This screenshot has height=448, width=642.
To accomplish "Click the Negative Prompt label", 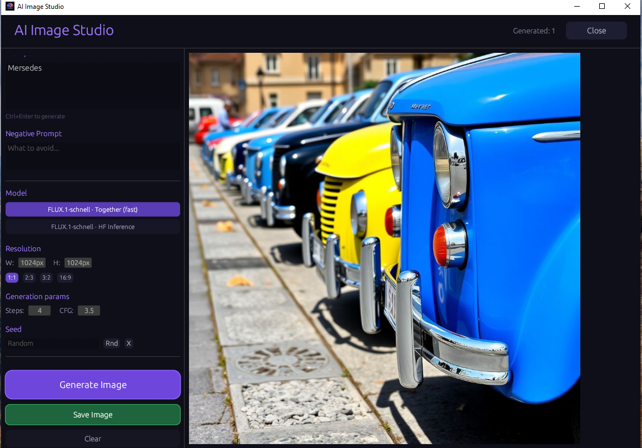I will [33, 133].
